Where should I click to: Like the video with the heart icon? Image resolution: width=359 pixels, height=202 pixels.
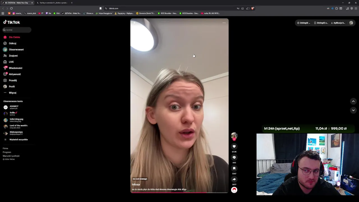[x=234, y=146]
